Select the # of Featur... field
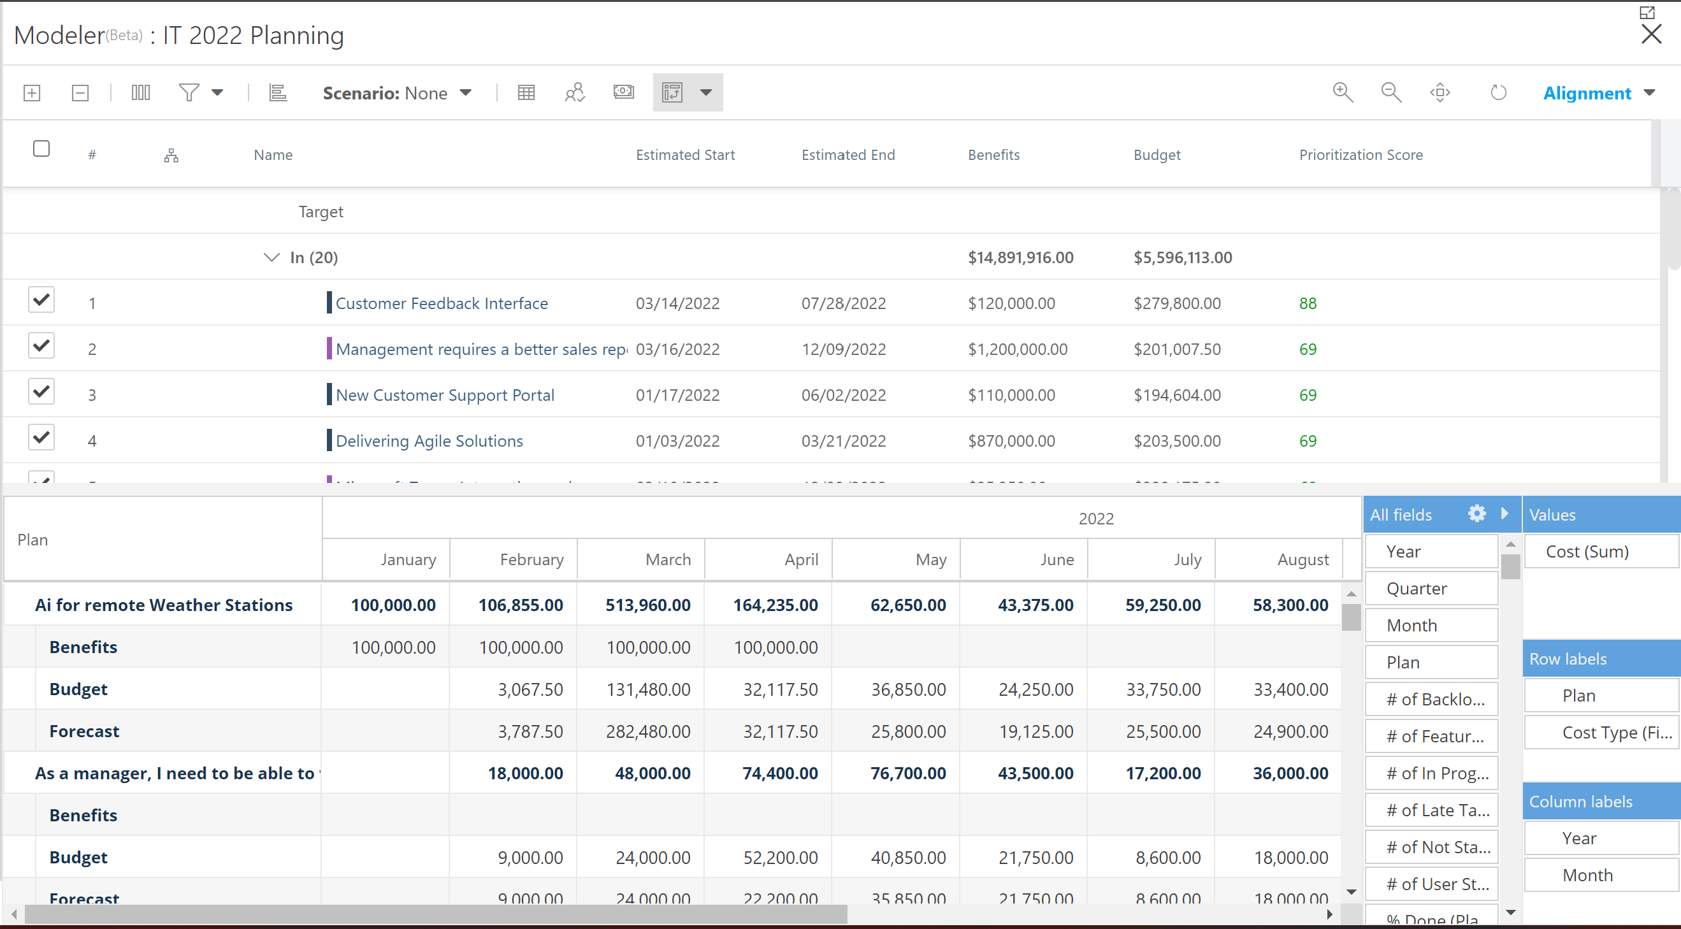 tap(1432, 737)
